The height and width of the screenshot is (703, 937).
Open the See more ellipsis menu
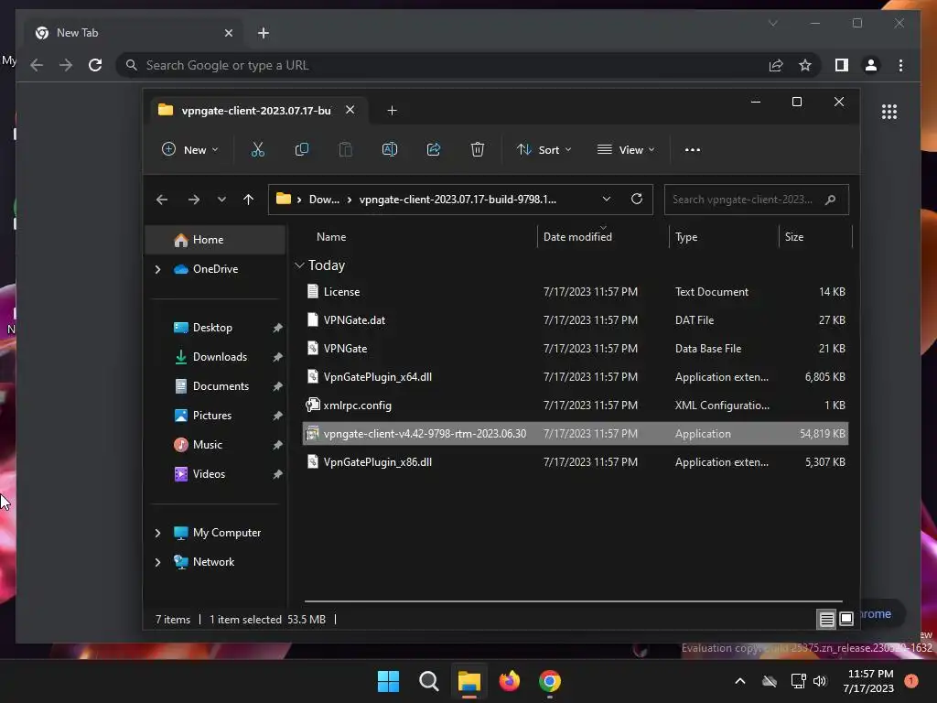[693, 150]
